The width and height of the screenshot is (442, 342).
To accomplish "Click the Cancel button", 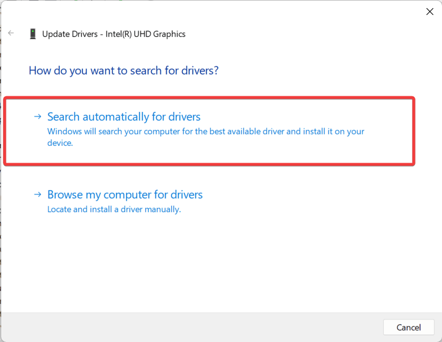I will coord(409,328).
